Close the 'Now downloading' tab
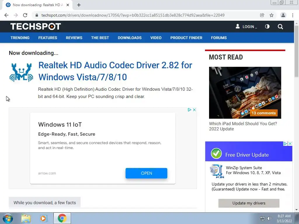Viewport: 299px width, 224px height. (x=68, y=5)
